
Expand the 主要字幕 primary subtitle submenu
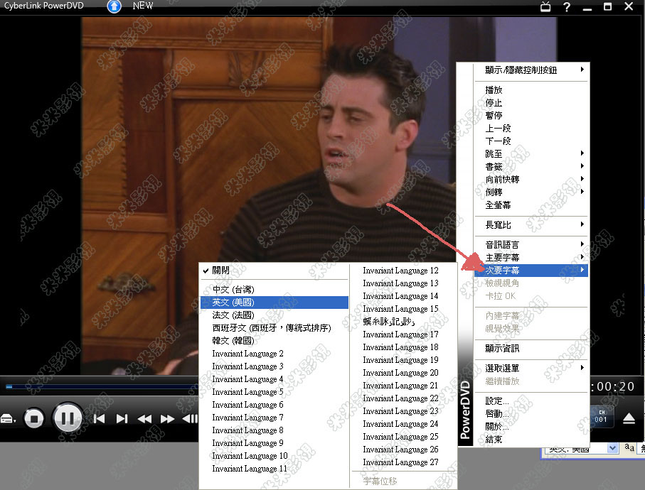click(x=531, y=258)
